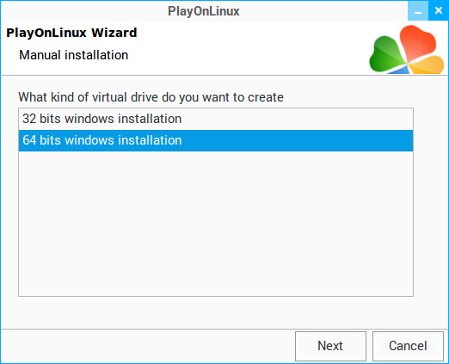
Task: Click the blue highlight right of 64 bits text
Action: (297, 140)
